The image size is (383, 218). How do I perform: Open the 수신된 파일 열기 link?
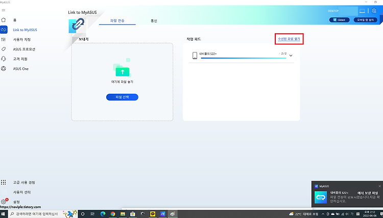[289, 39]
